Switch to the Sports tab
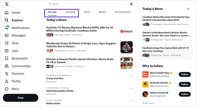Viewport: 197px width, 107px height. coord(102,12)
